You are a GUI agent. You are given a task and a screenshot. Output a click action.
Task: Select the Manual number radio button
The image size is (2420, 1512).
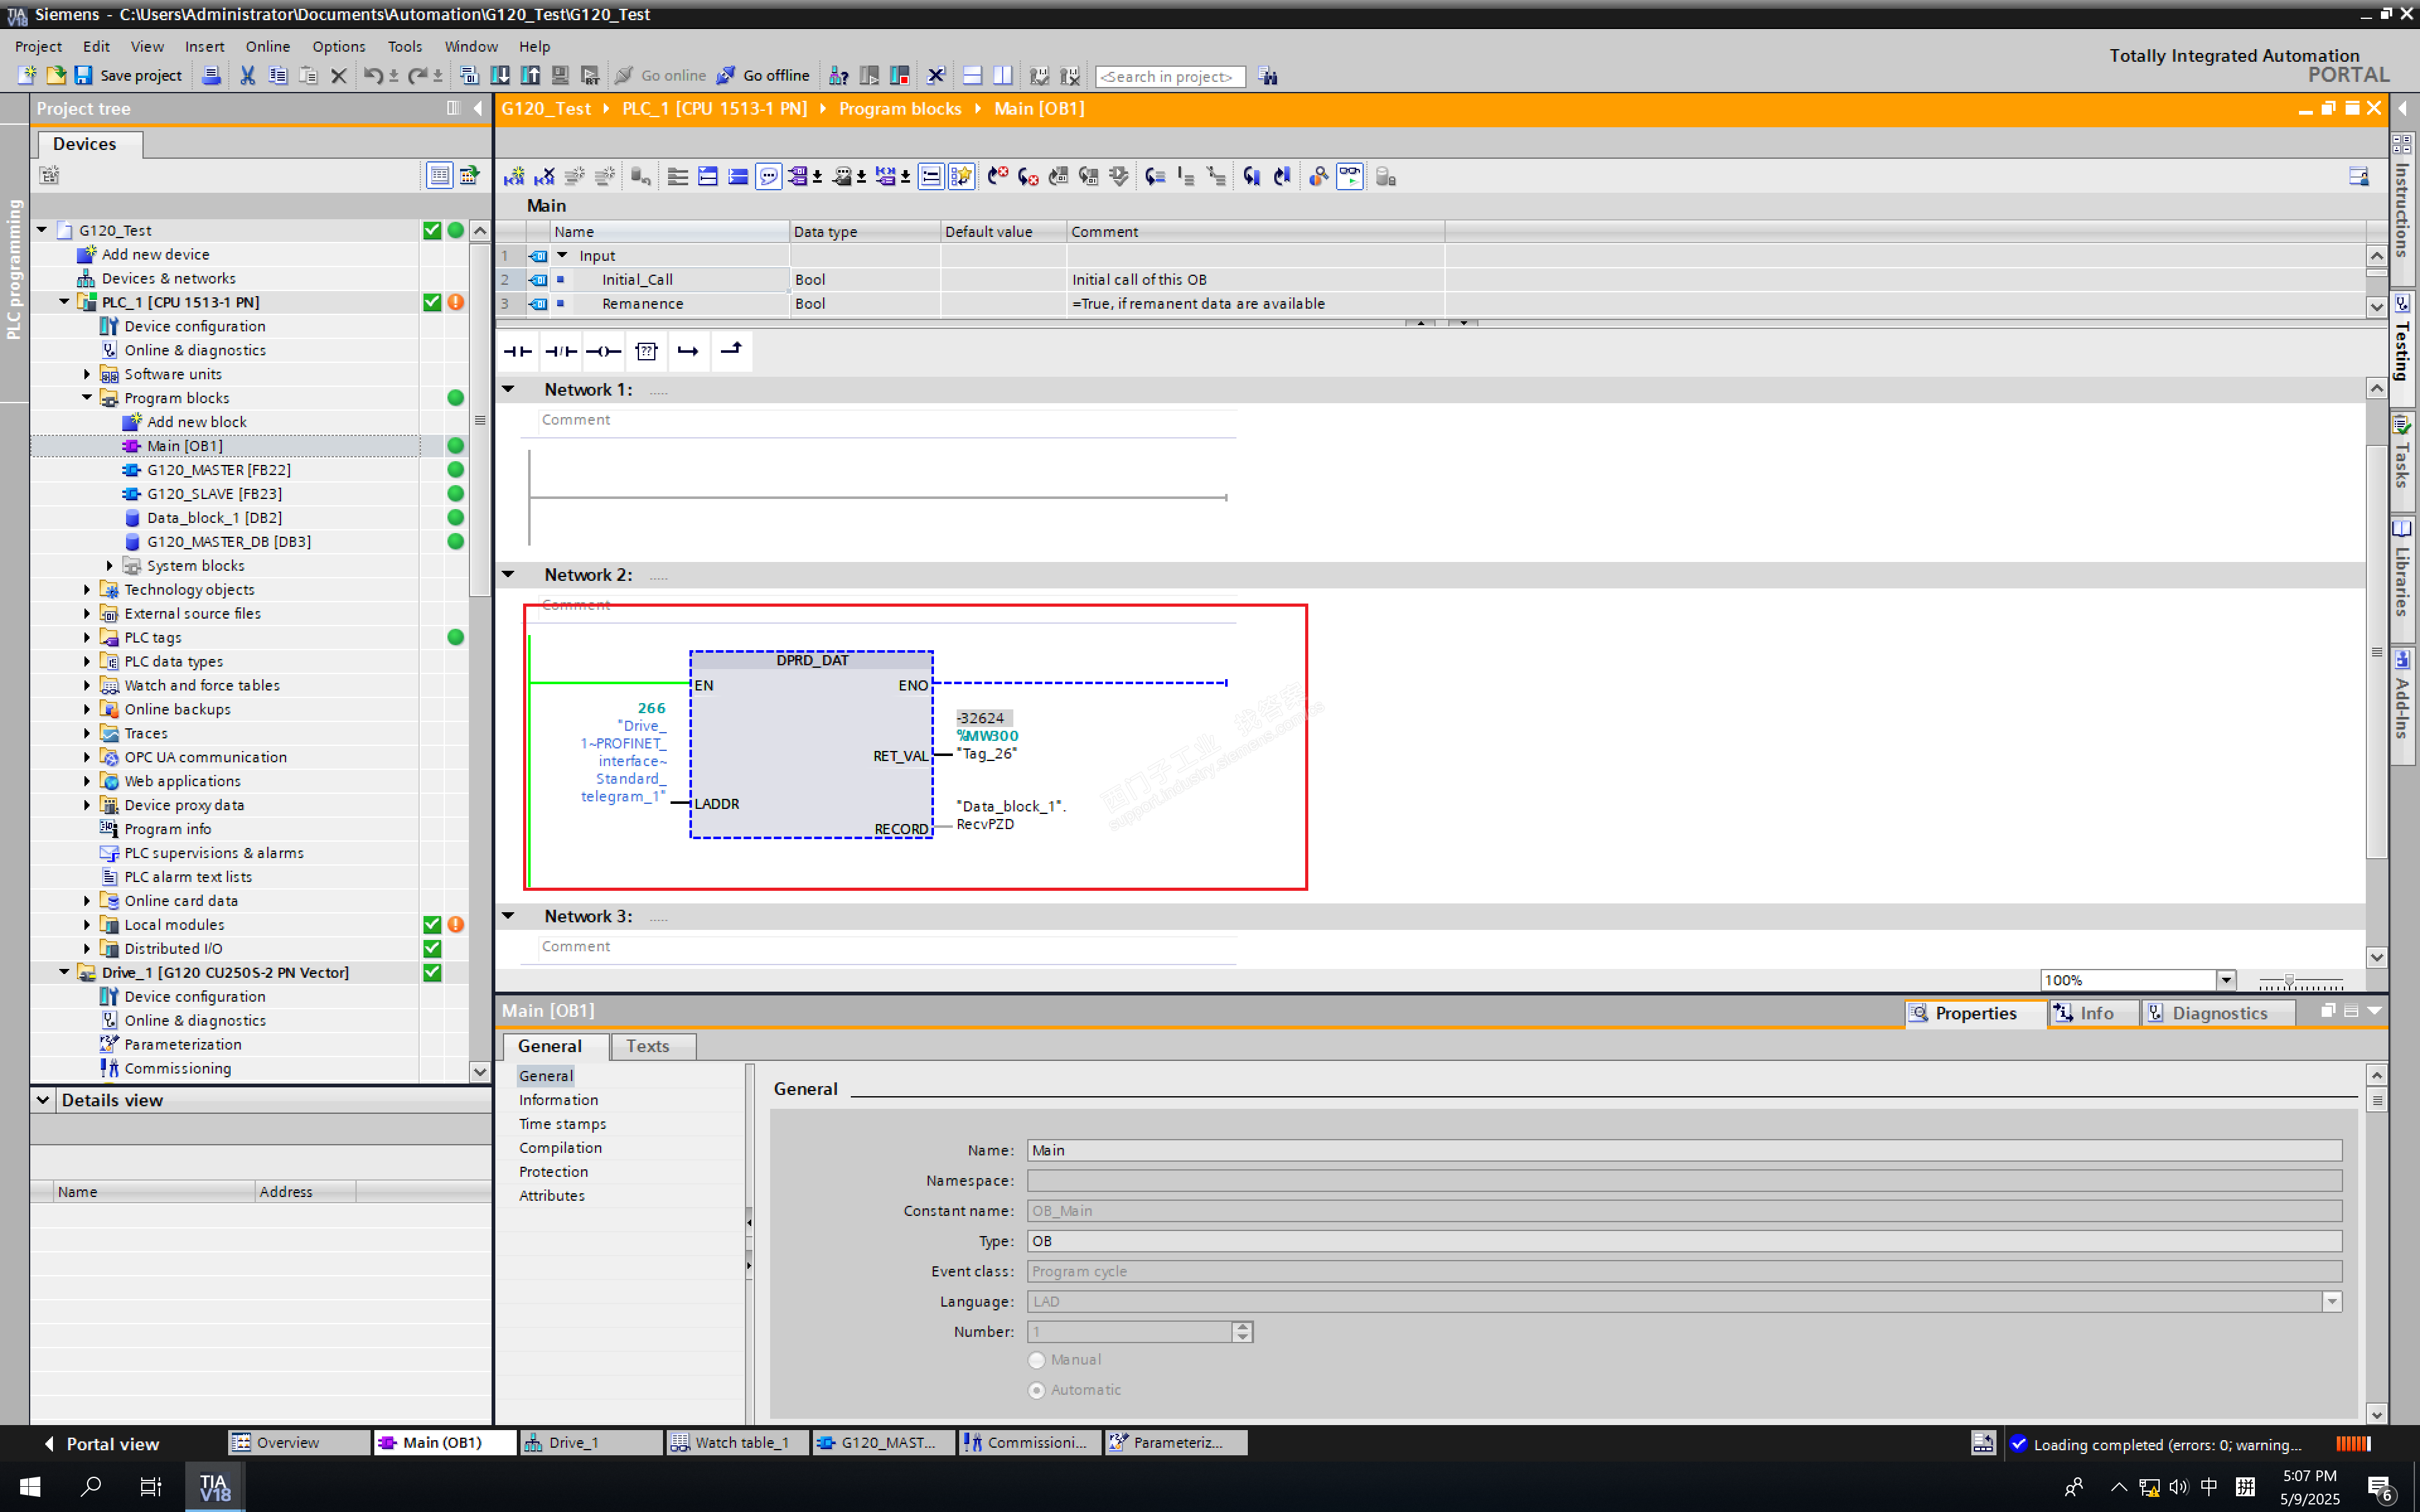[1037, 1360]
